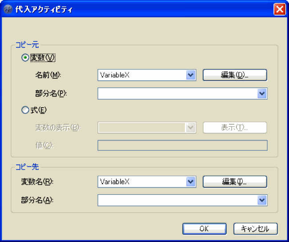
Task: Click the 編集(I)... button in コピー先
Action: [235, 181]
